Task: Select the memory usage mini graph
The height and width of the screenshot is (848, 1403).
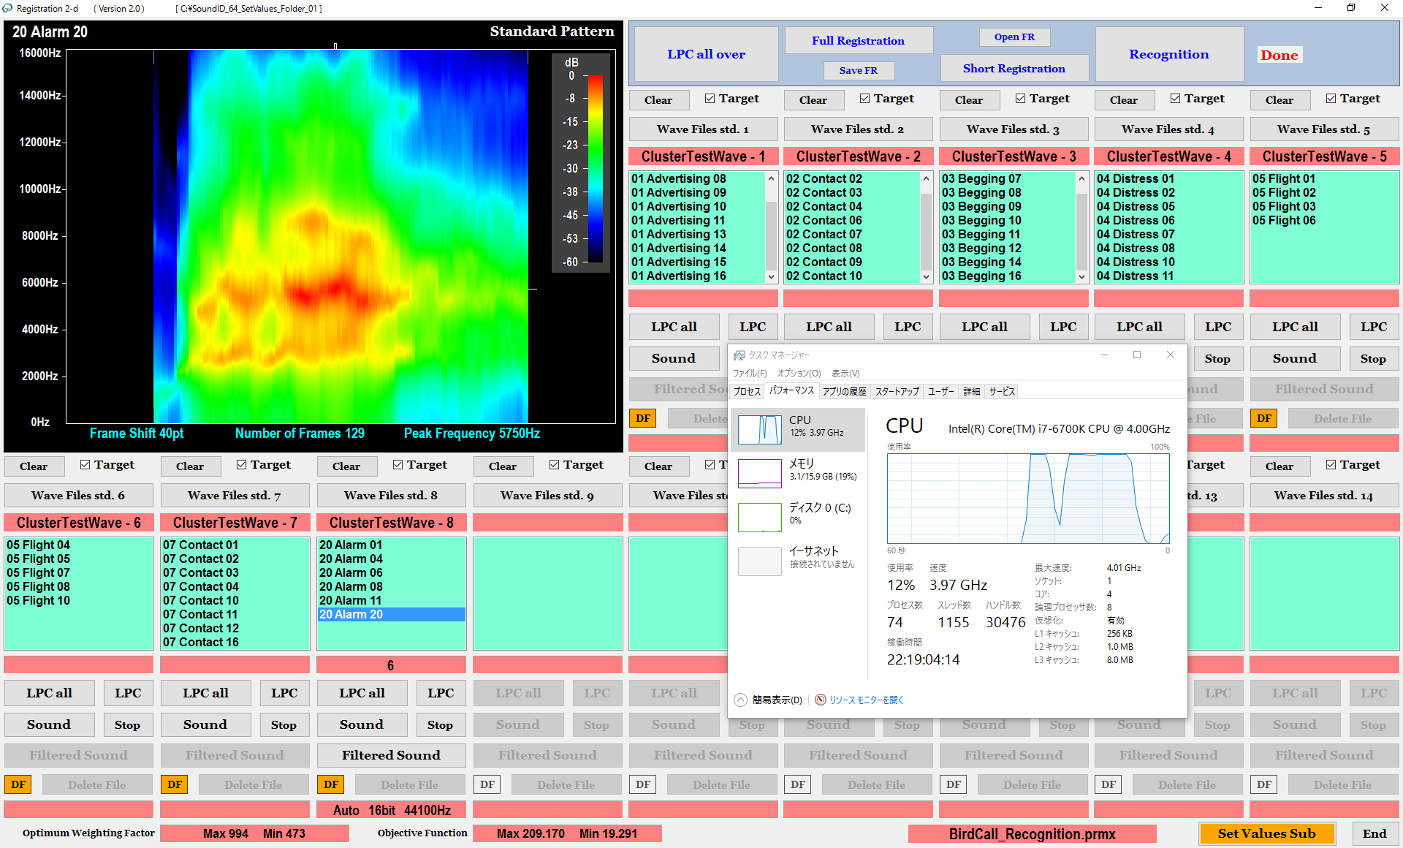Action: click(x=760, y=473)
